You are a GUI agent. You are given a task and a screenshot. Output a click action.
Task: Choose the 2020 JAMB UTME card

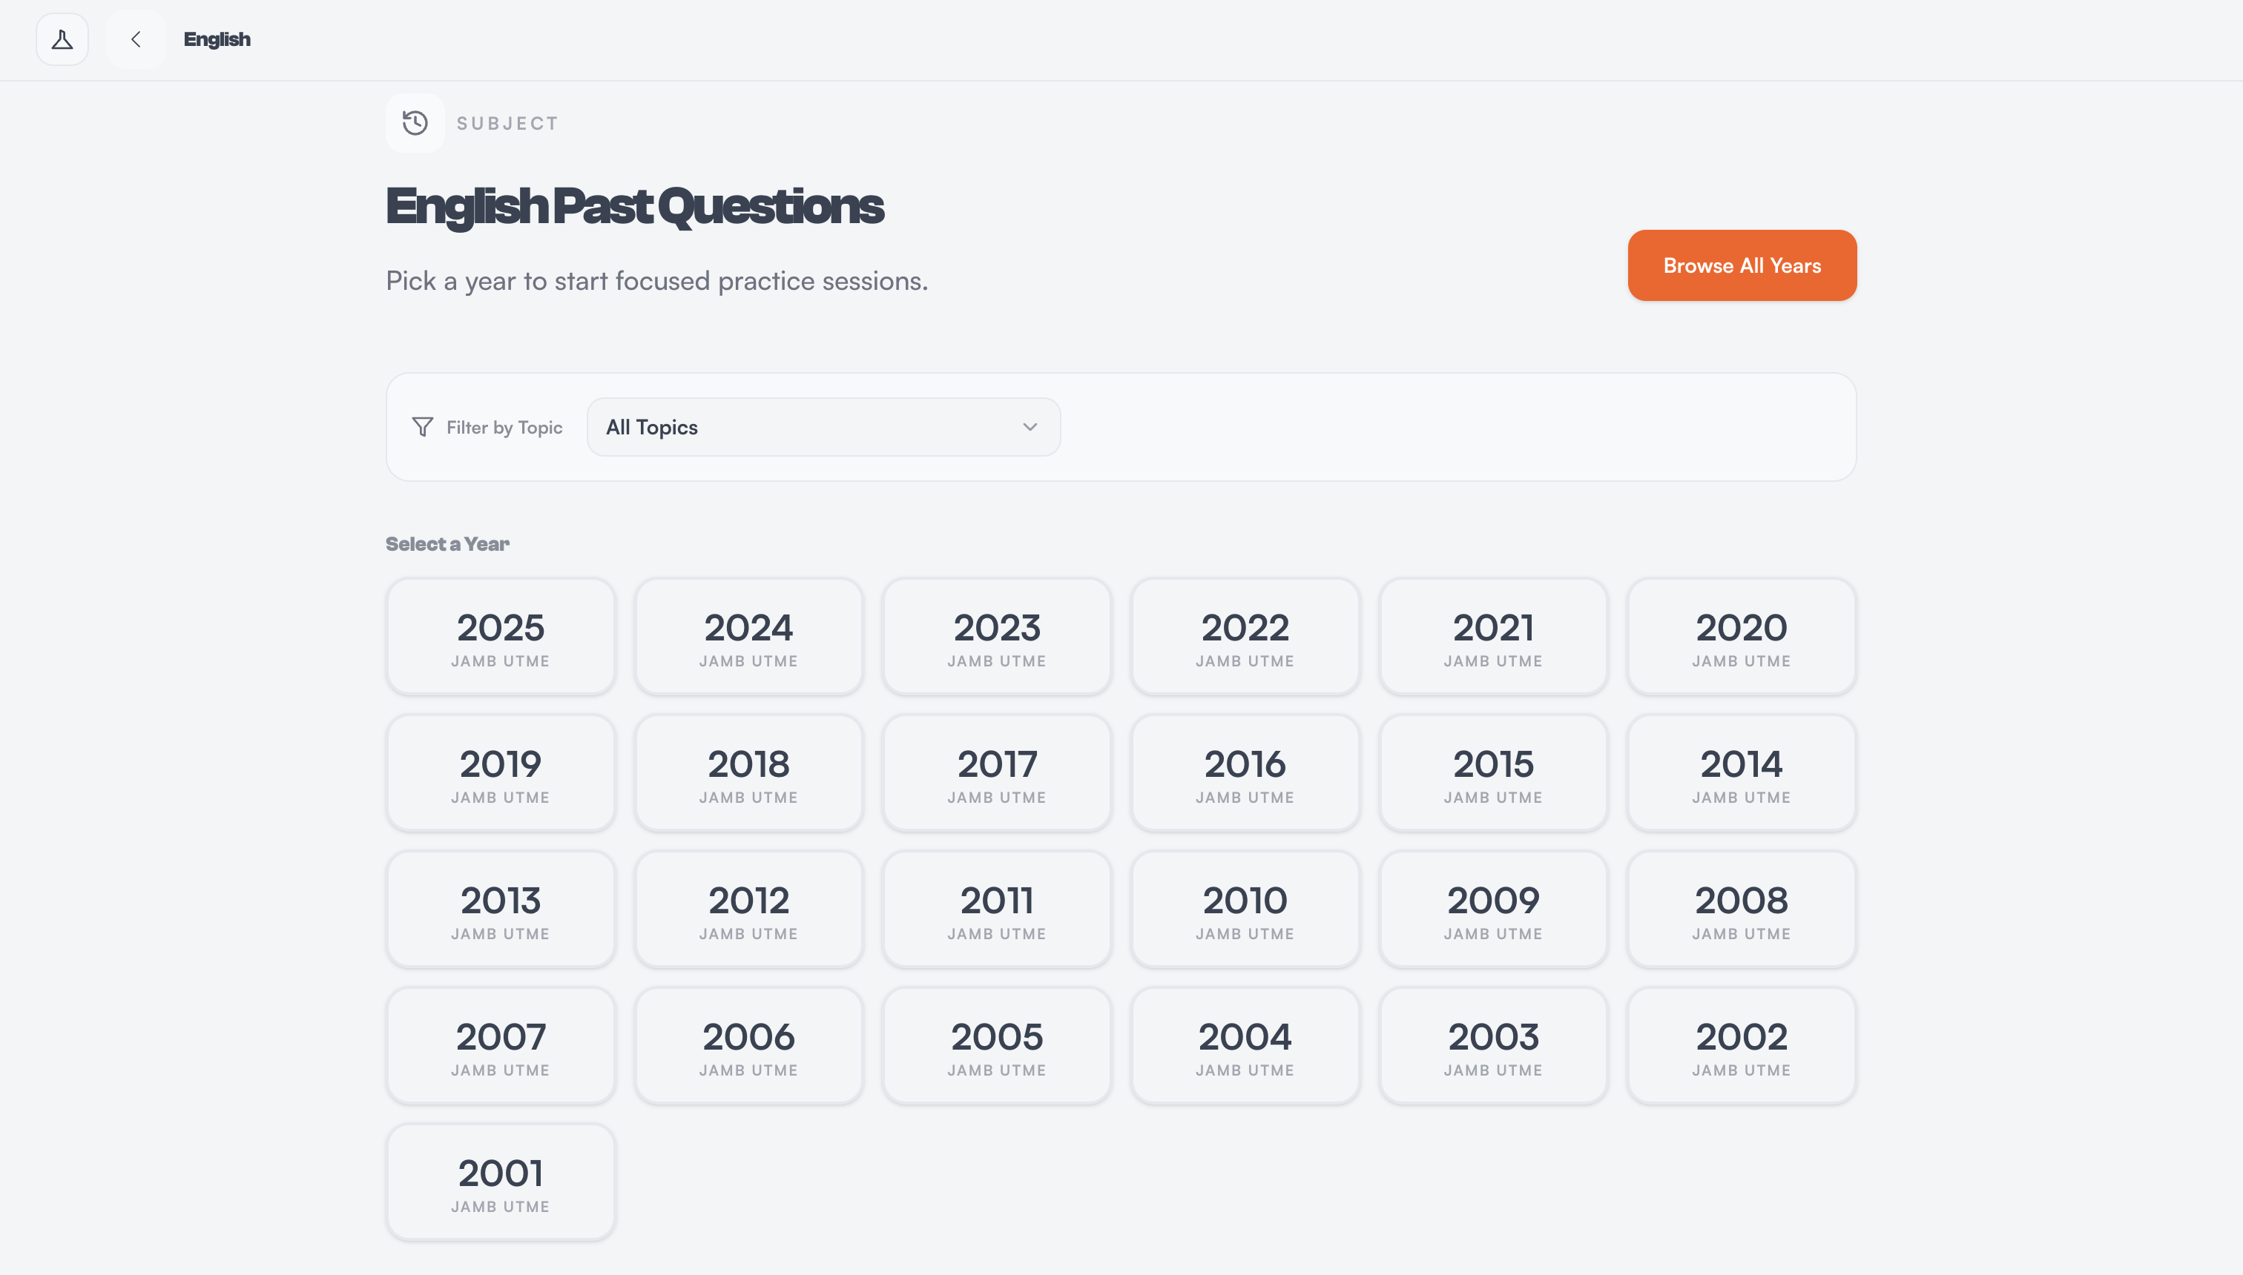[1742, 637]
